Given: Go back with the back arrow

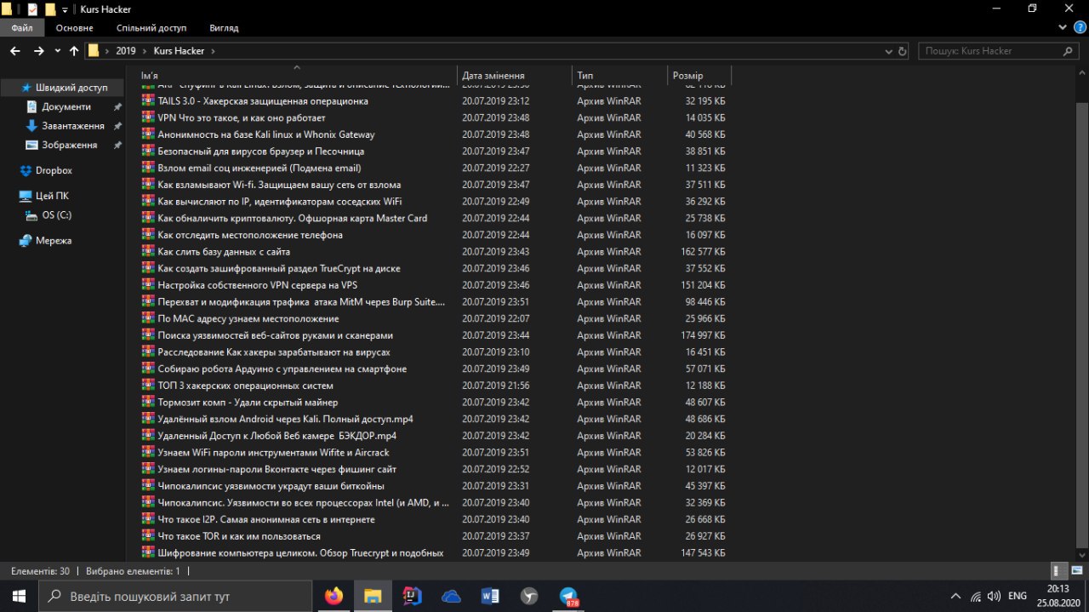Looking at the screenshot, I should pyautogui.click(x=14, y=51).
